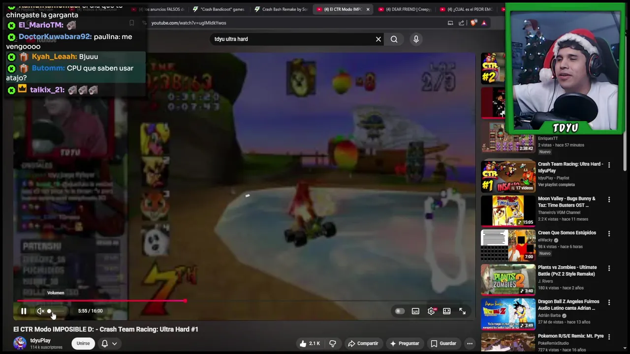Click the youtube.com address bar URL
The width and height of the screenshot is (630, 354).
(189, 23)
